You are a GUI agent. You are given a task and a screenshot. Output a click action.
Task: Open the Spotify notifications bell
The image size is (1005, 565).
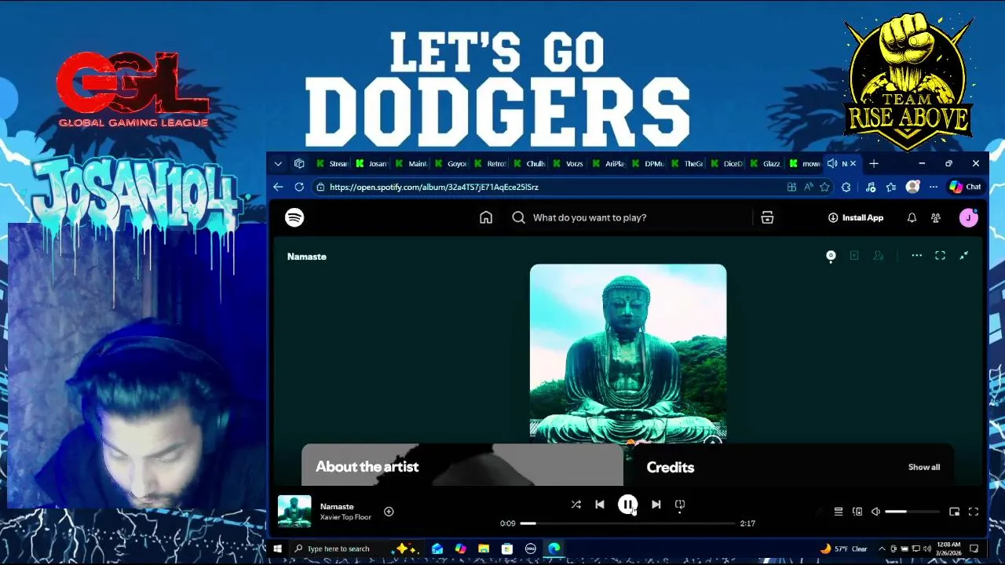[912, 217]
